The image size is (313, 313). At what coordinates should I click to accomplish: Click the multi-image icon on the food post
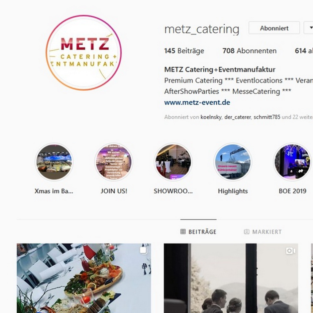click(x=143, y=250)
